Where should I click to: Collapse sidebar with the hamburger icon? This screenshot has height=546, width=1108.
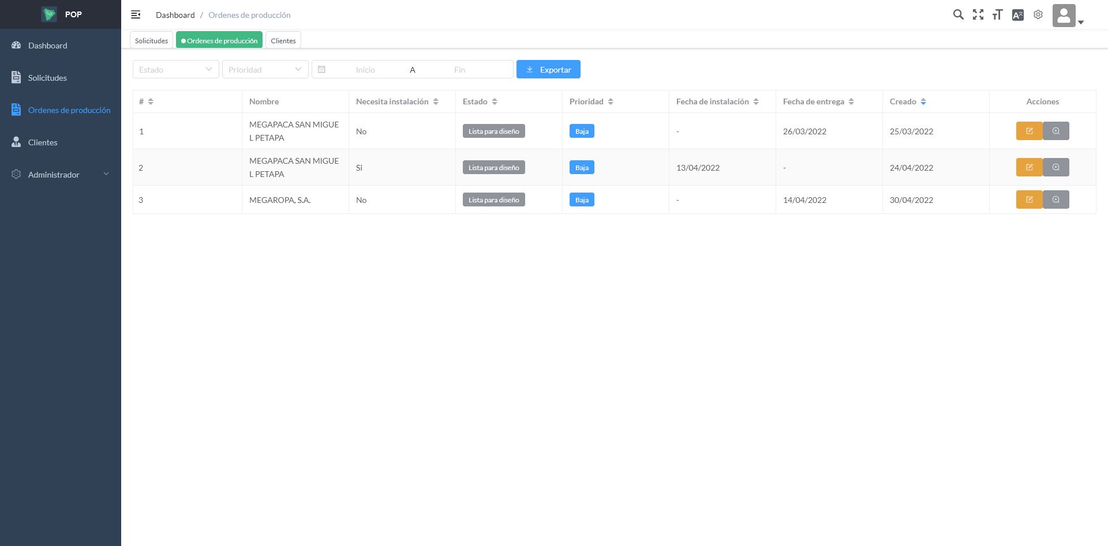pos(136,14)
